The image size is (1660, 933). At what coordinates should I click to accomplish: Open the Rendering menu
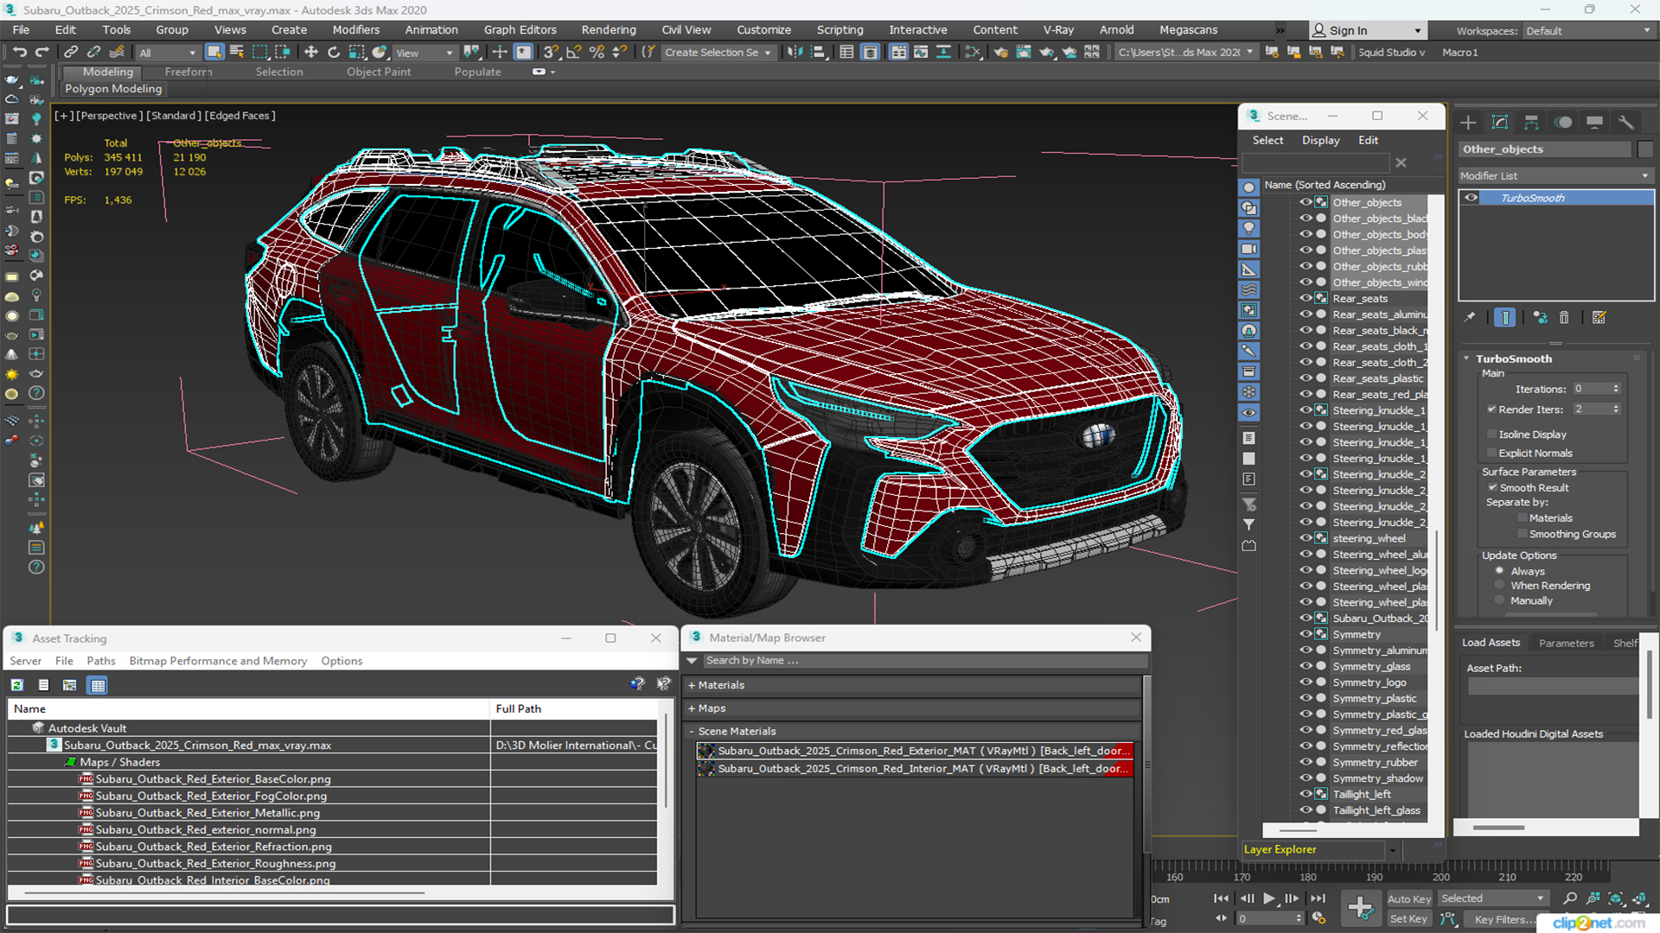point(609,30)
